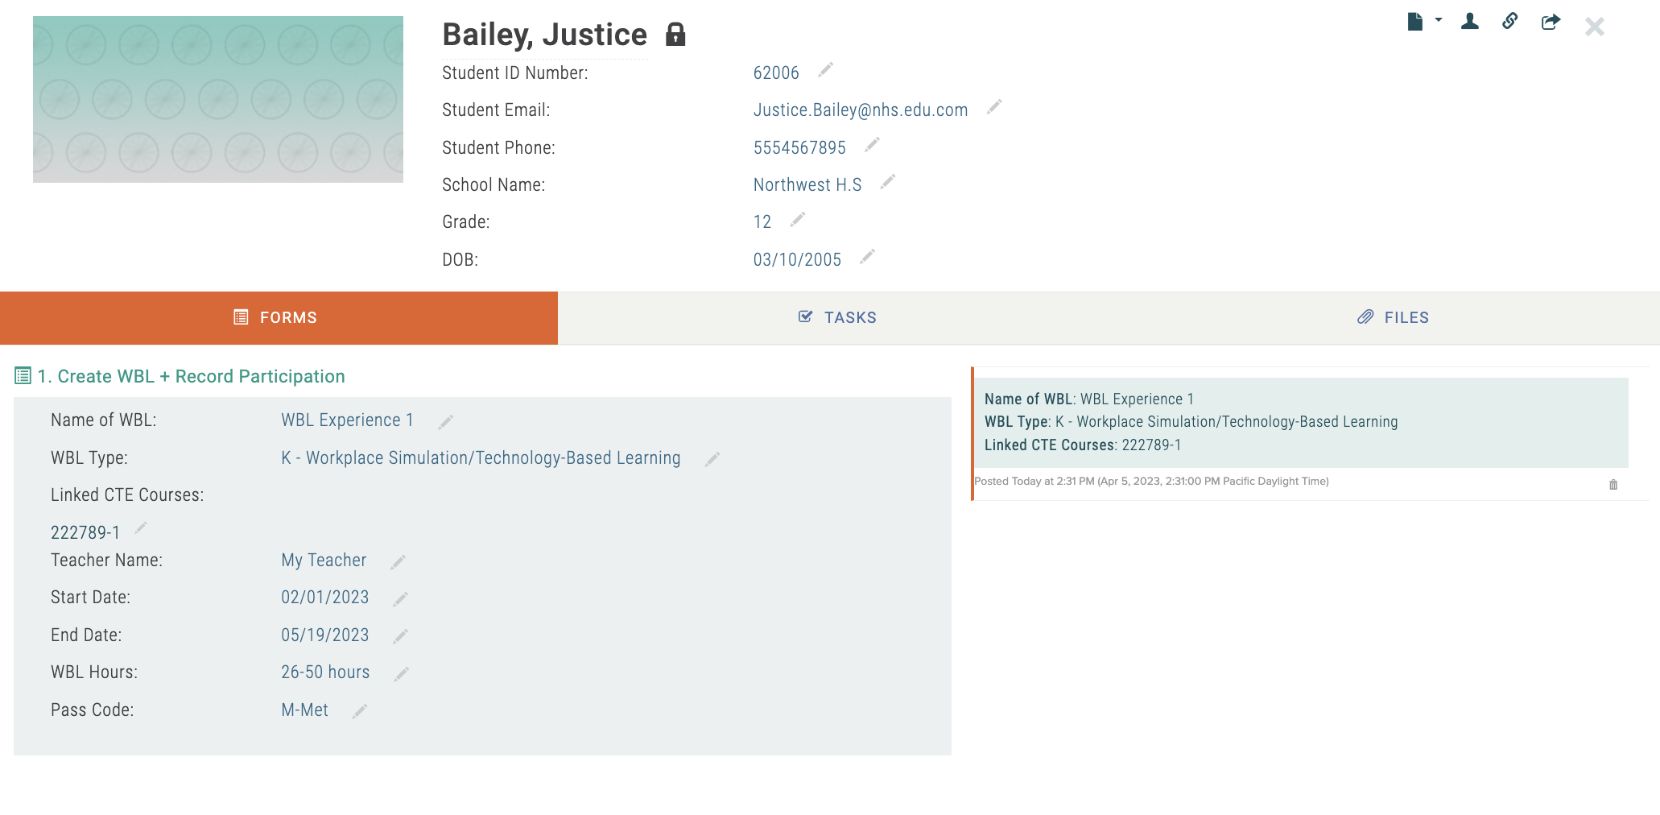This screenshot has width=1660, height=815.
Task: Edit the Student Phone pencil icon
Action: click(872, 145)
